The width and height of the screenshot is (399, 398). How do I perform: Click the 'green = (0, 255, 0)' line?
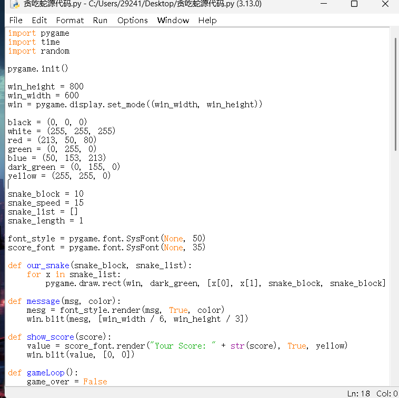tap(52, 149)
